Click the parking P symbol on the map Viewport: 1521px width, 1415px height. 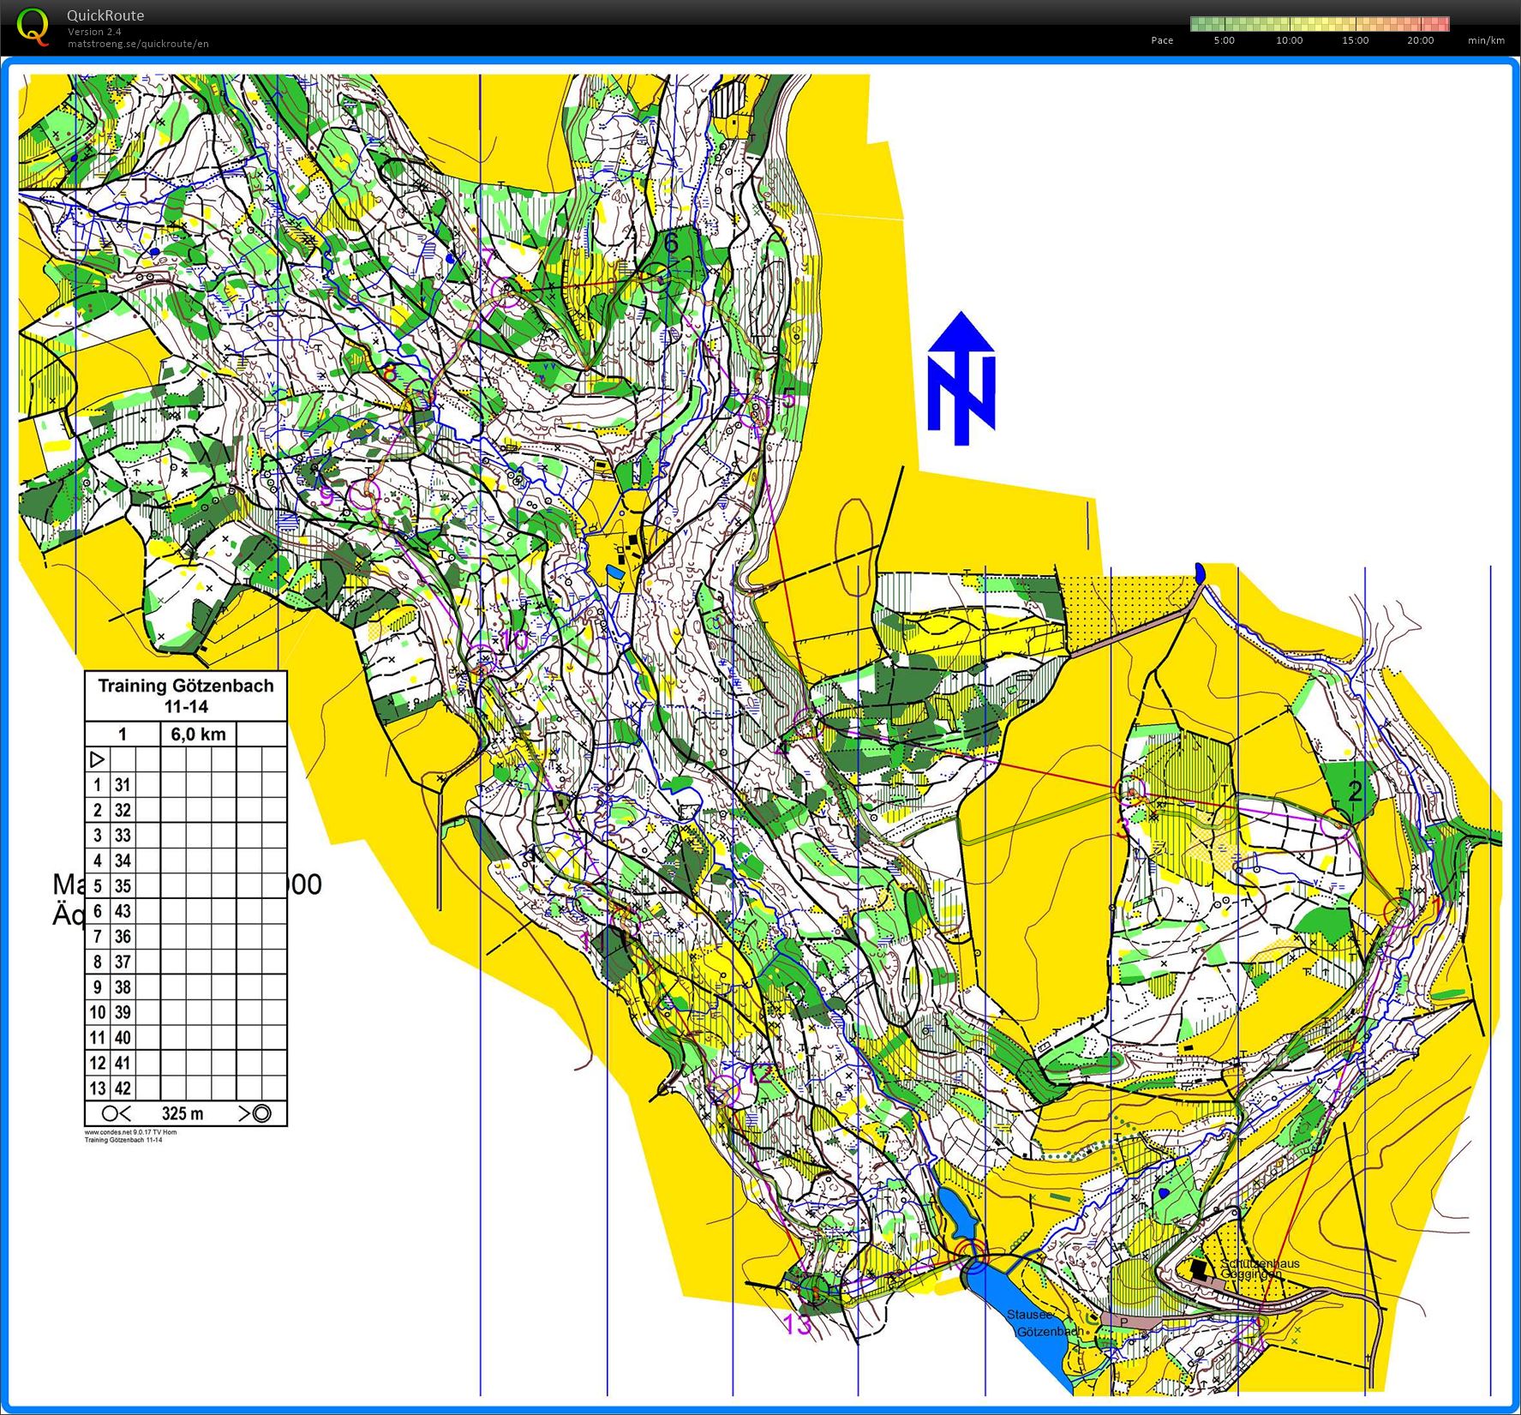pyautogui.click(x=1123, y=1322)
